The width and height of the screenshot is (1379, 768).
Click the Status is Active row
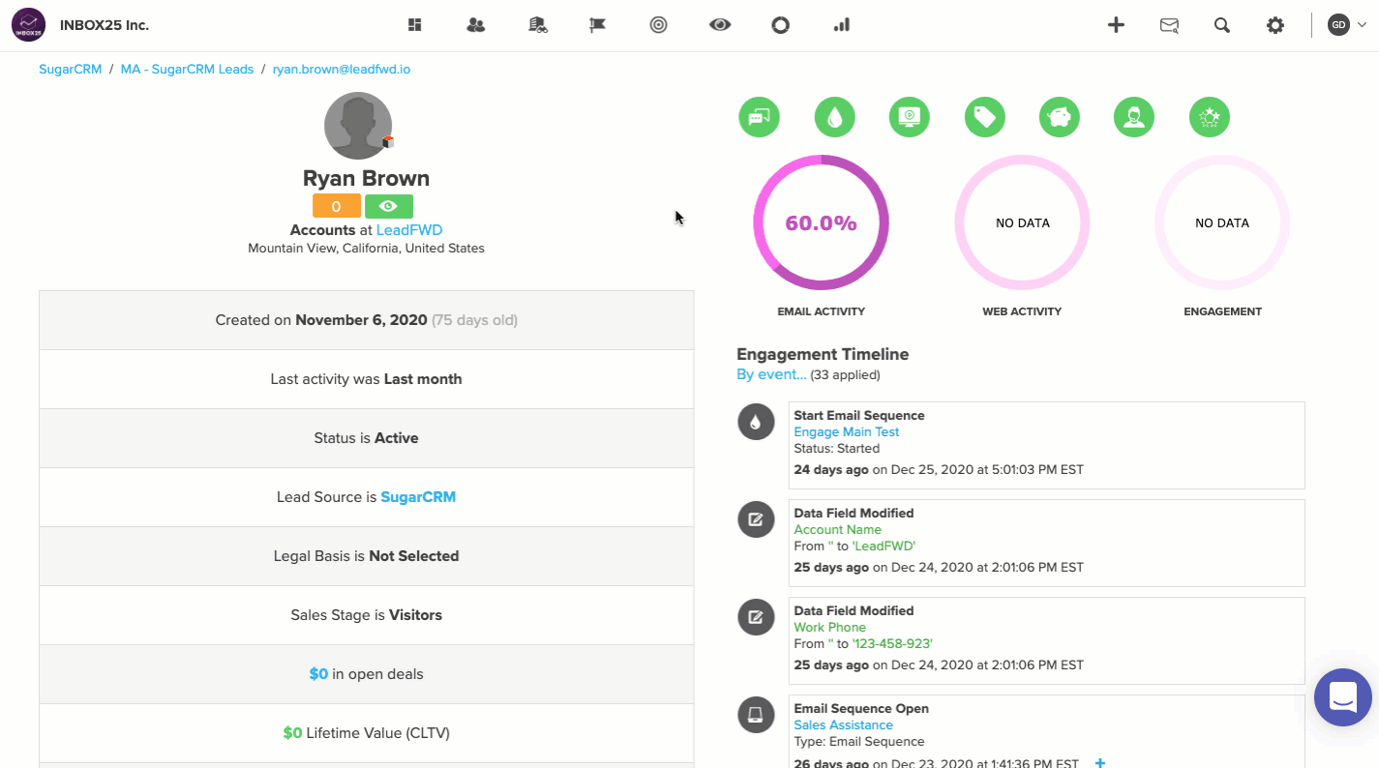click(x=366, y=438)
